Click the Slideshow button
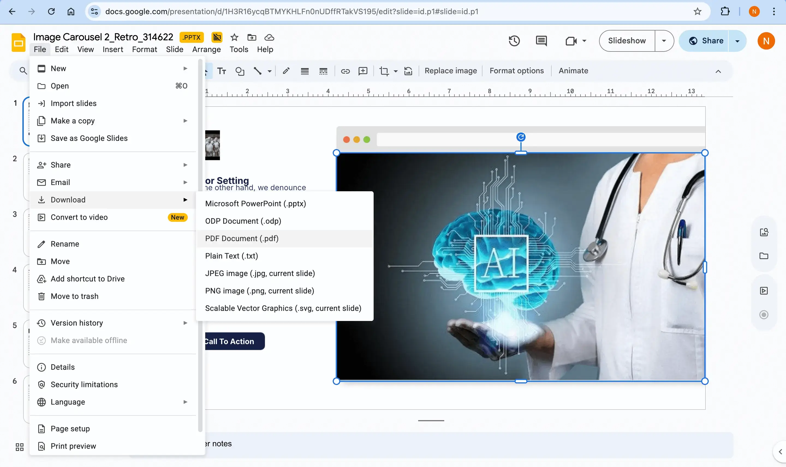This screenshot has height=467, width=786. point(627,41)
